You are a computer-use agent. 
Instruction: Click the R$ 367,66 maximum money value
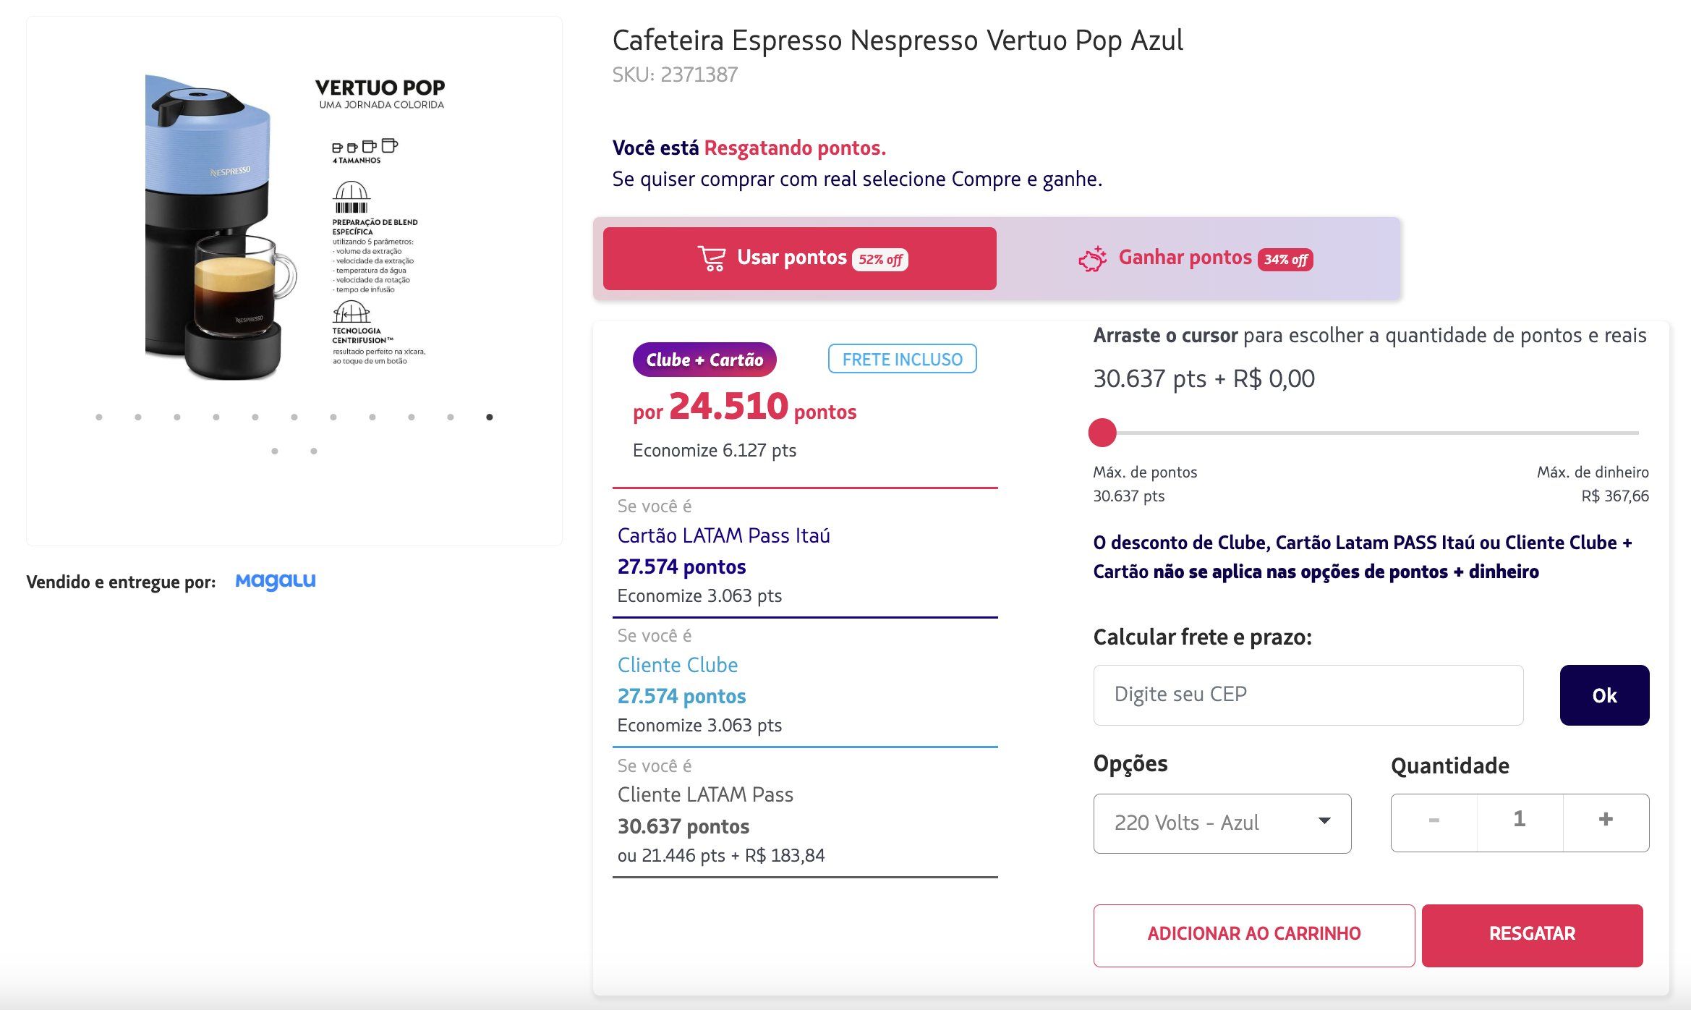pos(1614,496)
